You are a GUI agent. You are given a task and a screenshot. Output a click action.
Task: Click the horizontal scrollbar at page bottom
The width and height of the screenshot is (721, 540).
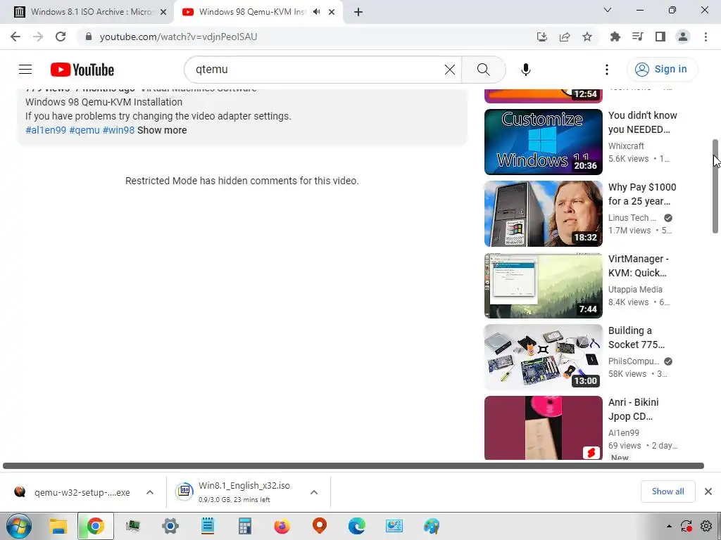(x=353, y=465)
